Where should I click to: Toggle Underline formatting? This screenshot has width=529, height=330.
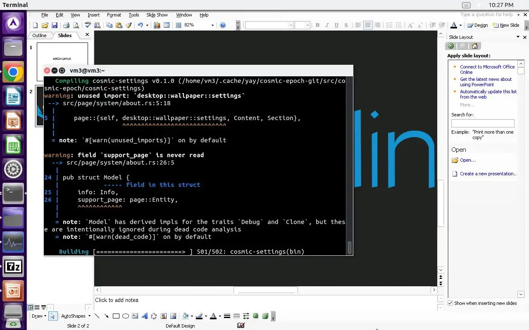click(x=336, y=25)
